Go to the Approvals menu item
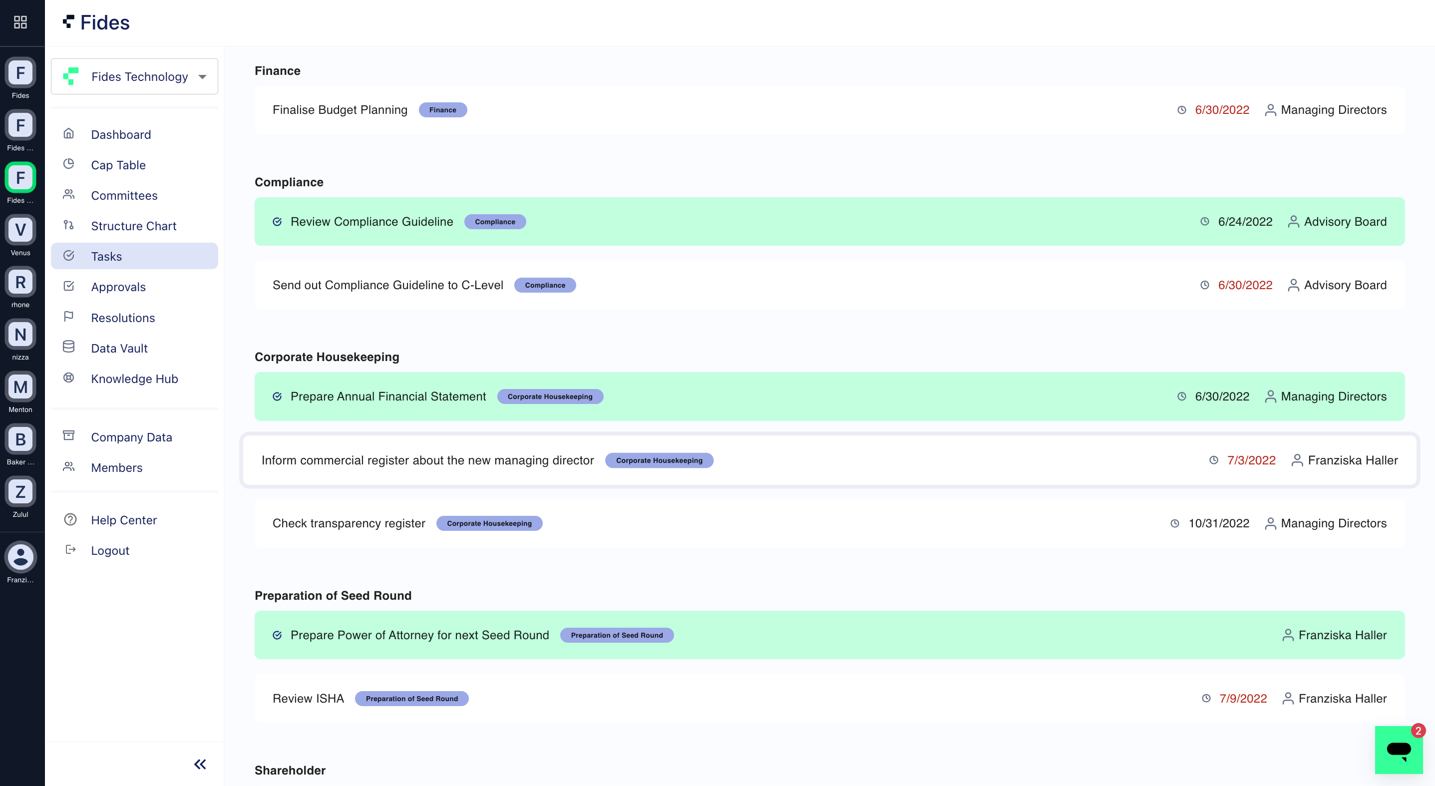1435x786 pixels. tap(118, 287)
